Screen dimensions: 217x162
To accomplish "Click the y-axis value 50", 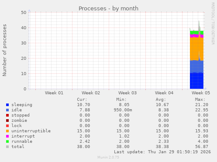I will pos(24,13).
